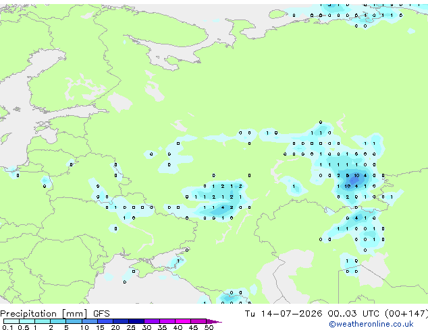This screenshot has height=330, width=428.
Task: Click the legend swatch between 1 and 2
Action: [x=43, y=321]
